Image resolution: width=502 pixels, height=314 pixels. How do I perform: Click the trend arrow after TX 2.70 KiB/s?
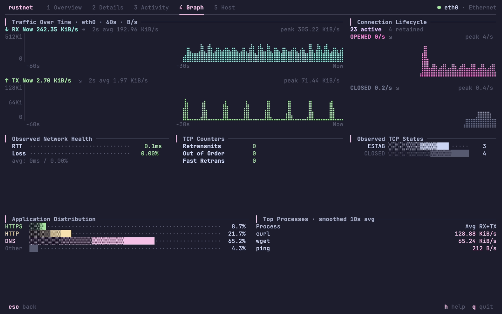click(x=80, y=81)
